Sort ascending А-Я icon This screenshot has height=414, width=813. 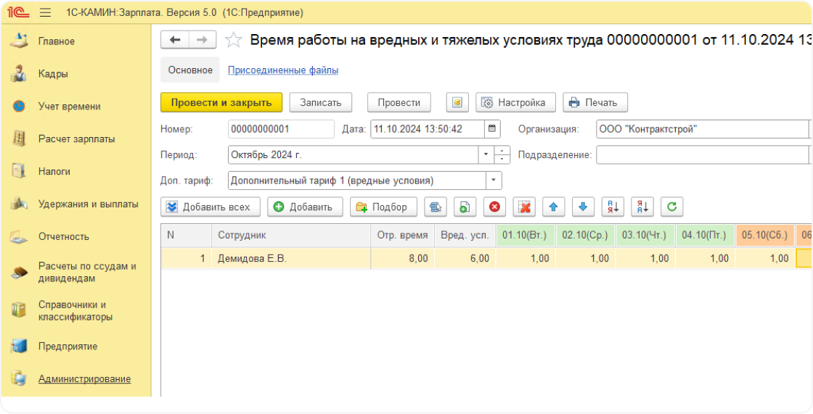613,207
